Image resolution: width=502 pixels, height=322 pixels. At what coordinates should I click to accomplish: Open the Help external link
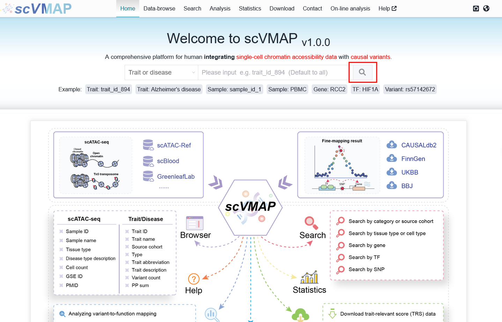coord(387,8)
